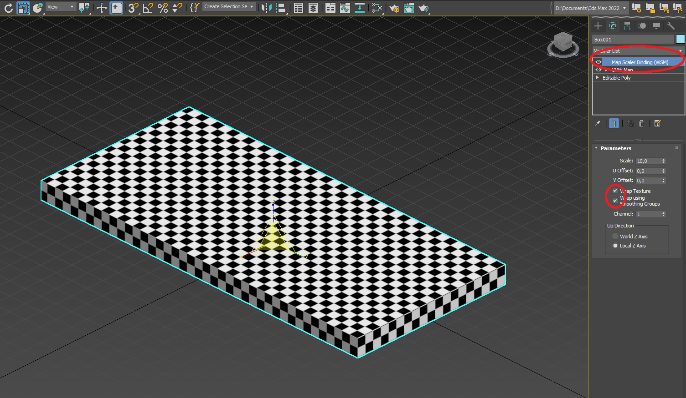Switch to the Modify panel tab
Screen dimensions: 686x398
pyautogui.click(x=613, y=26)
